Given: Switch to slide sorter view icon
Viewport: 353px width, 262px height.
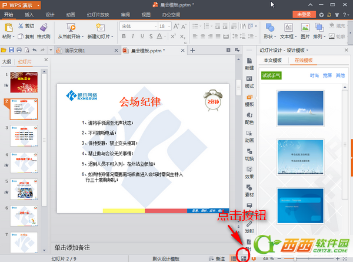Looking at the screenshot, I should pyautogui.click(x=244, y=258).
